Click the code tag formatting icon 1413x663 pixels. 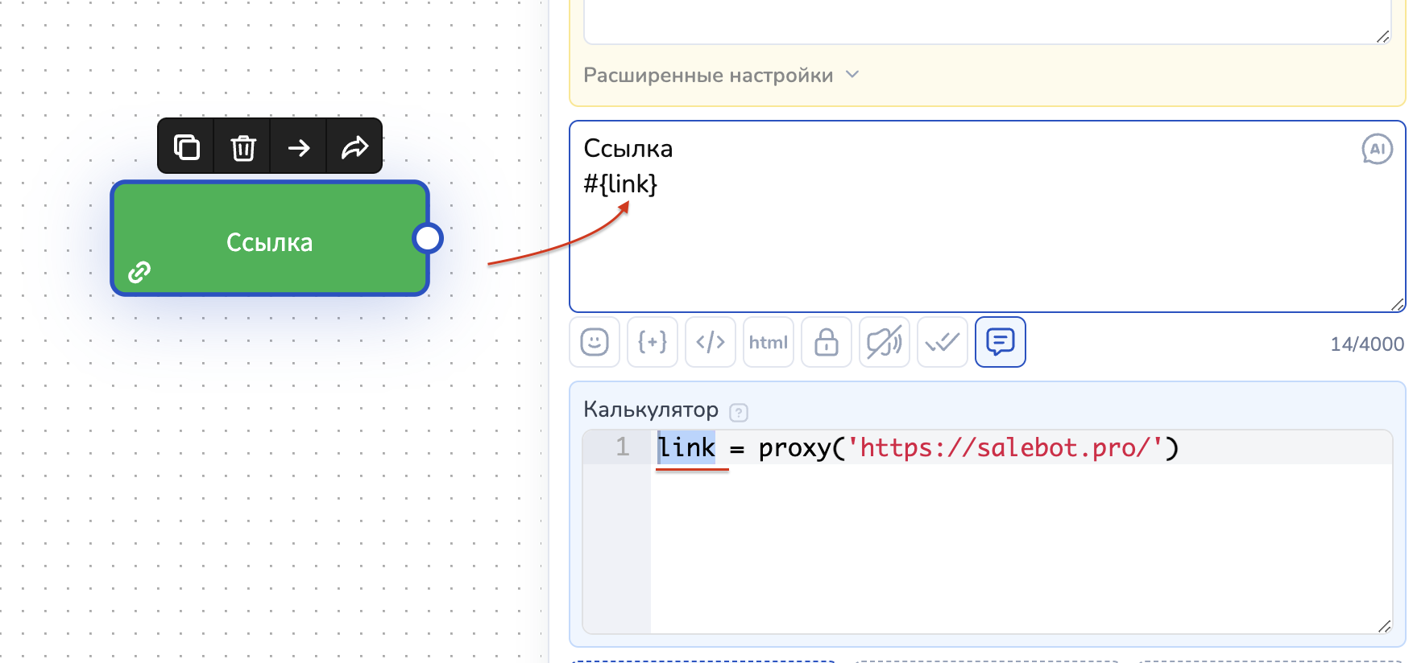[x=711, y=342]
